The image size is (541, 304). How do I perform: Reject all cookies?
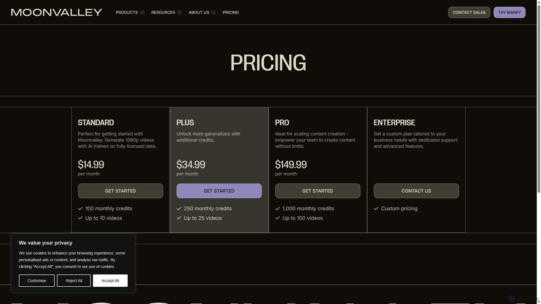[x=74, y=281]
